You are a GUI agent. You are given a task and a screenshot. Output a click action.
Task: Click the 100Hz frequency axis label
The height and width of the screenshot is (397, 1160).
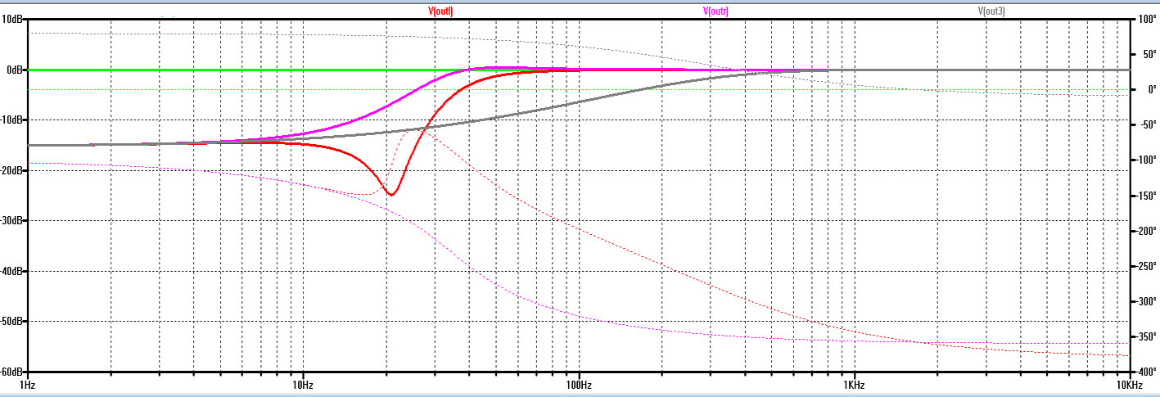[x=578, y=385]
